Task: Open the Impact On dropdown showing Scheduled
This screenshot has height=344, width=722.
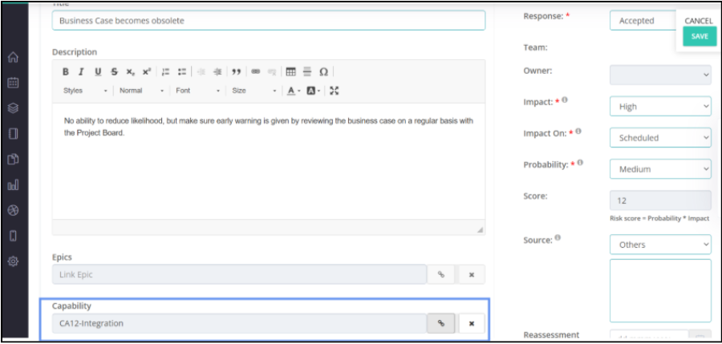Action: point(660,138)
